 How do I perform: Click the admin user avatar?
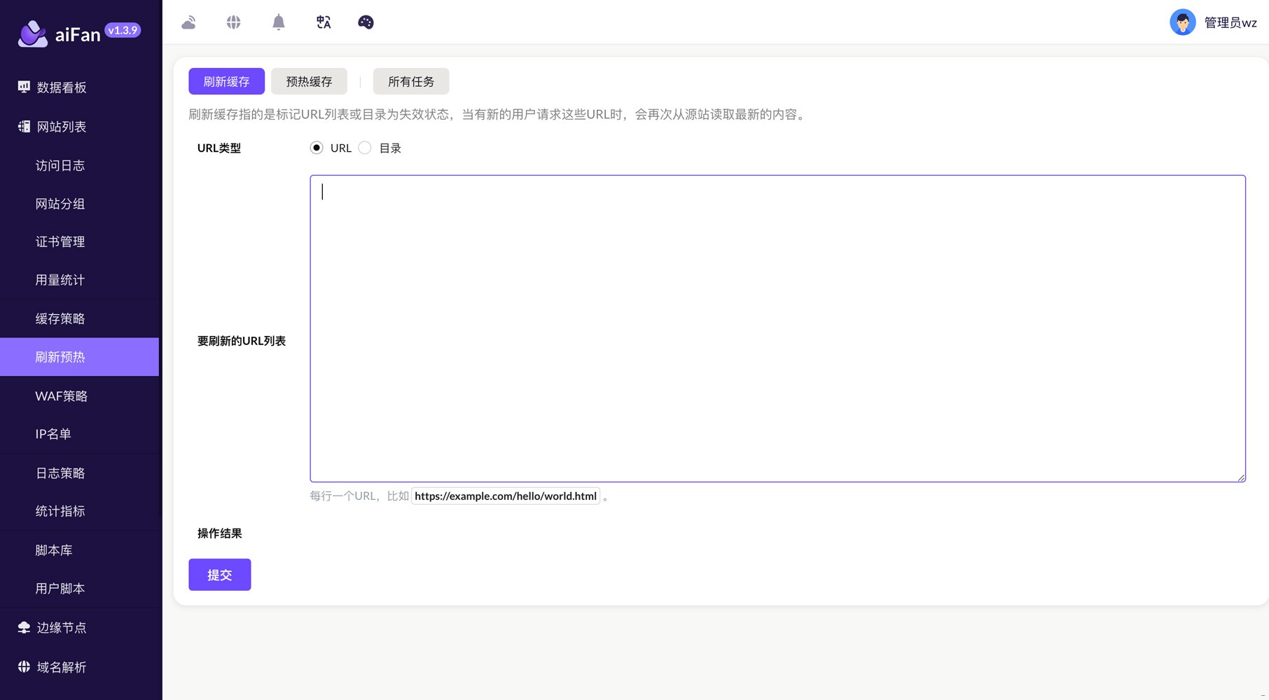[1182, 22]
